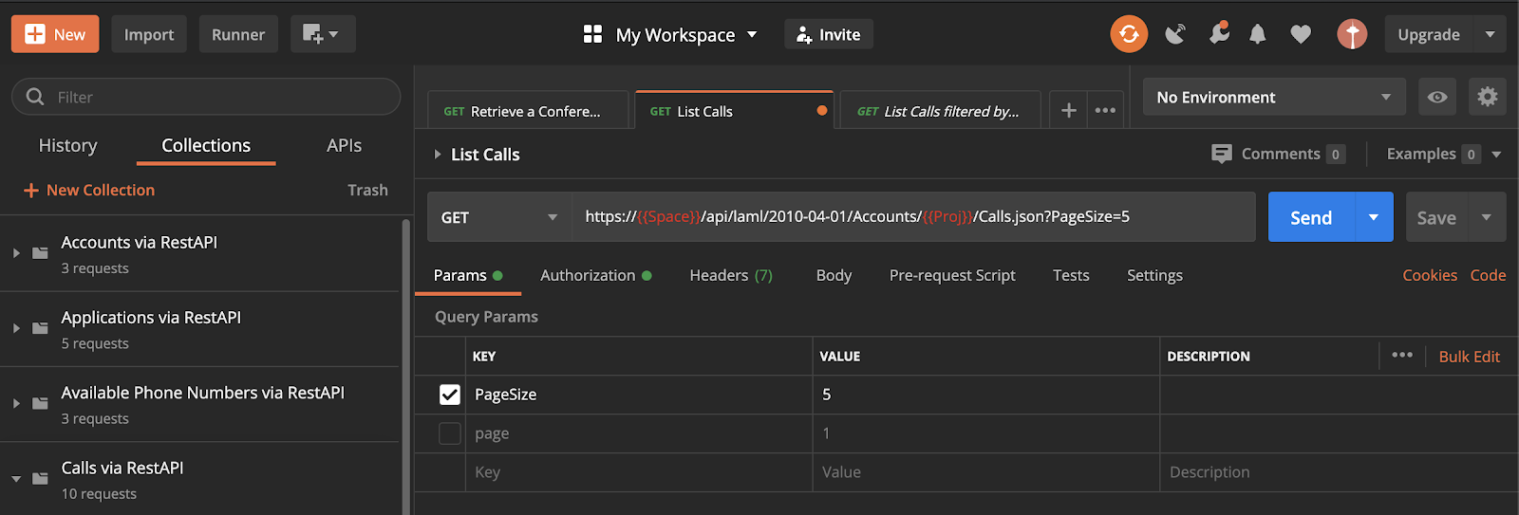Expand Applications via RestAPI collection
1519x515 pixels.
[x=16, y=328]
